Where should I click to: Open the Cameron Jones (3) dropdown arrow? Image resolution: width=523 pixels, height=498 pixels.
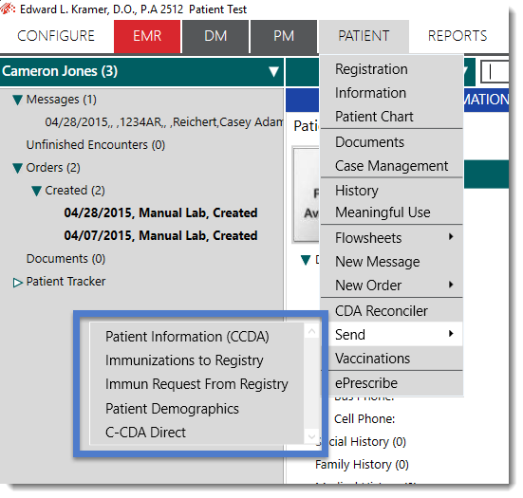(273, 71)
